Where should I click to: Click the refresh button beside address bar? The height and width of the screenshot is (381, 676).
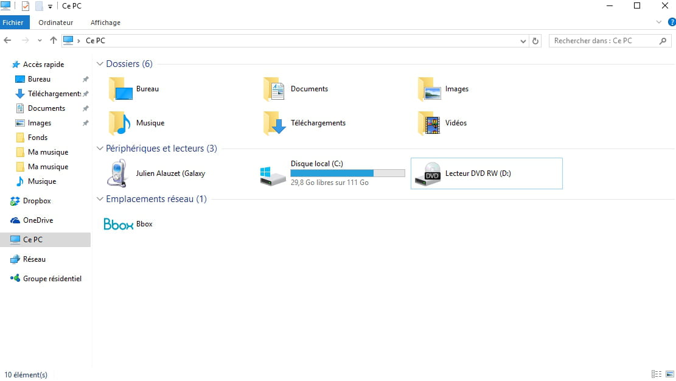click(x=535, y=41)
